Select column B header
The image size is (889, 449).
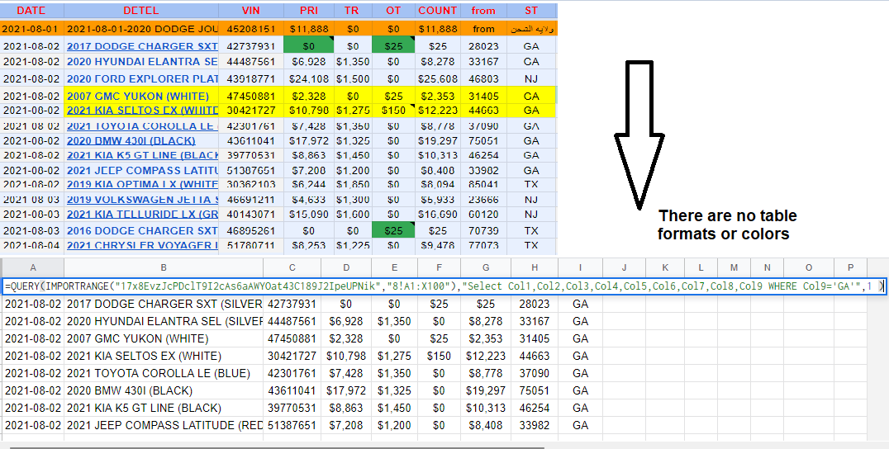164,267
